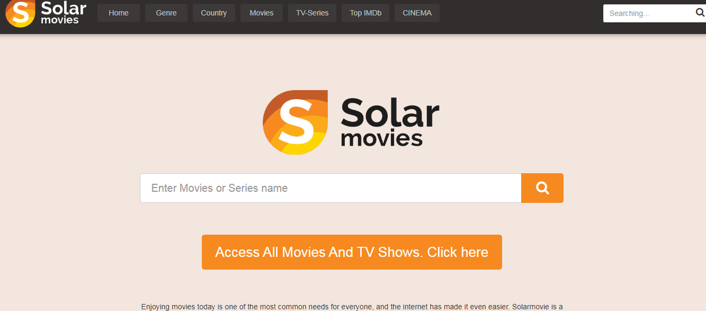Open the Genre menu

(166, 13)
